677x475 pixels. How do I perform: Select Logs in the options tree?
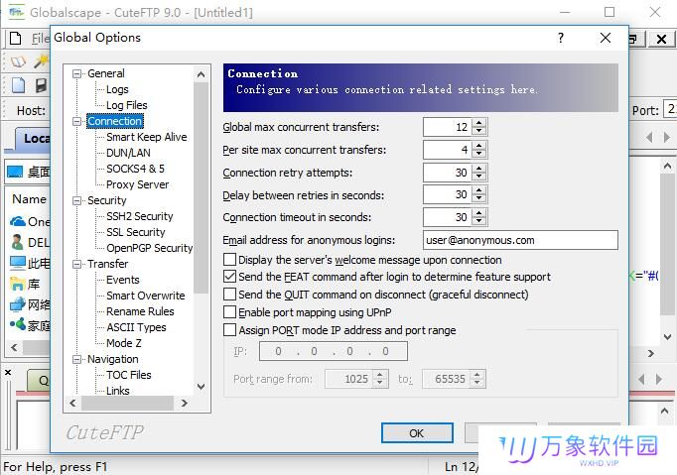117,89
